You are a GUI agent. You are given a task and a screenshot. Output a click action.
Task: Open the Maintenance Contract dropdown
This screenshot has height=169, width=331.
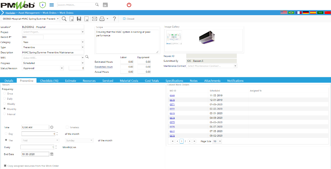click(235, 66)
